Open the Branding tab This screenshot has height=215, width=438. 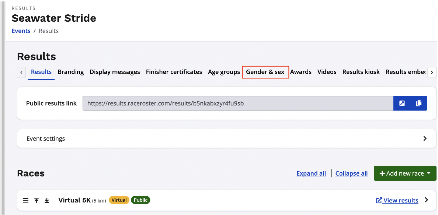click(x=71, y=72)
